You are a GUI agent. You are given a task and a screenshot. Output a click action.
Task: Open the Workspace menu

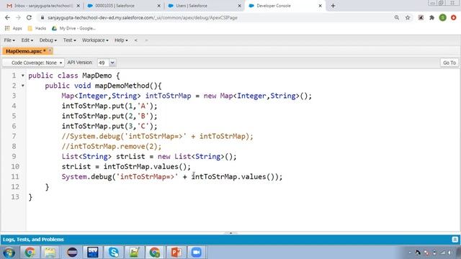(95, 40)
